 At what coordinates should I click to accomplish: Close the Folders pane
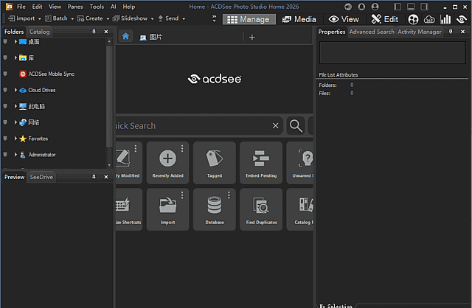106,32
